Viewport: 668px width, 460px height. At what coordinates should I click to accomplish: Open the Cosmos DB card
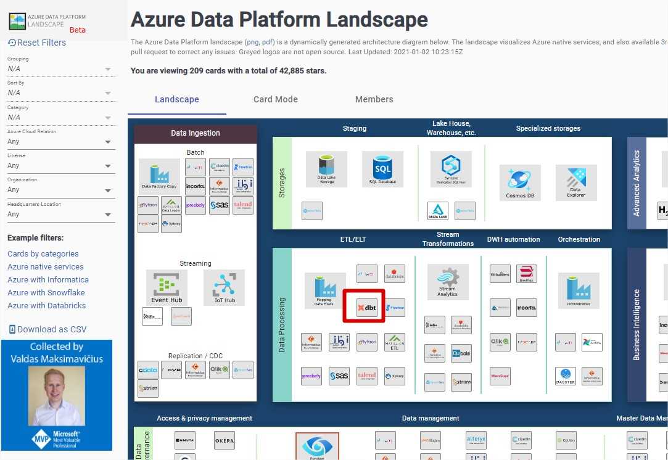(x=520, y=183)
